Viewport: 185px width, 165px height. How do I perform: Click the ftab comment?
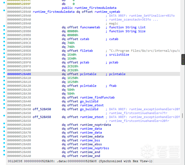(x=113, y=86)
